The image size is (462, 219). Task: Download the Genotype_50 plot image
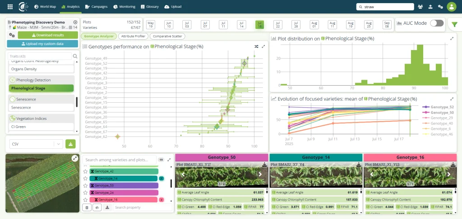pyautogui.click(x=264, y=164)
